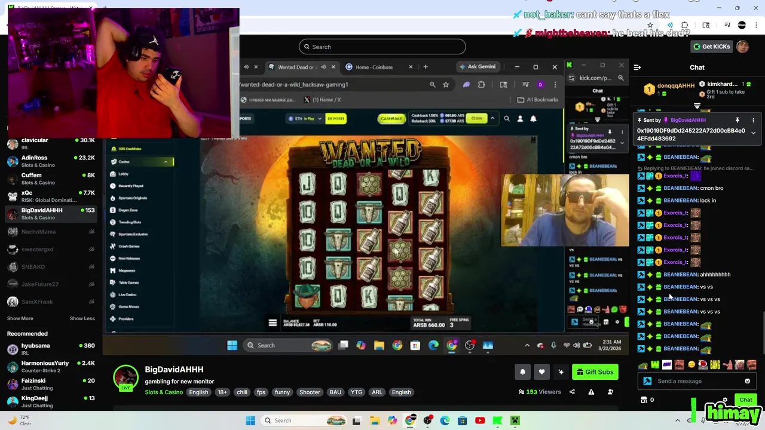The width and height of the screenshot is (765, 430).
Task: Open the ETH In Play currency dropdown
Action: point(305,118)
